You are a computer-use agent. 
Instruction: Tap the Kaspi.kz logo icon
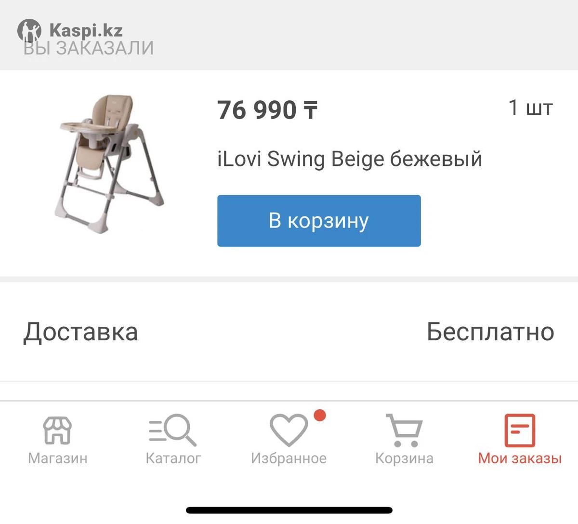coord(29,31)
